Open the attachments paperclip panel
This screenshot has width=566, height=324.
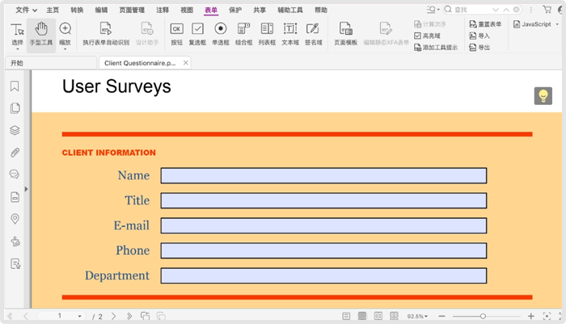[x=15, y=153]
